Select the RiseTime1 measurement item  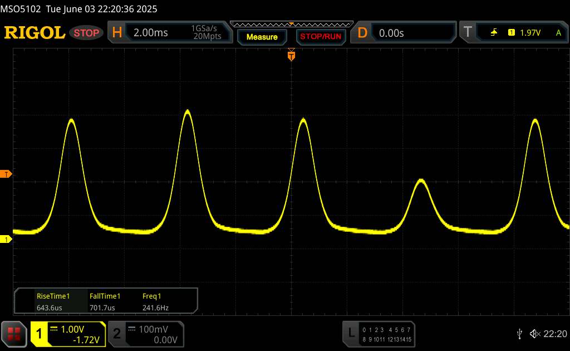coord(52,301)
